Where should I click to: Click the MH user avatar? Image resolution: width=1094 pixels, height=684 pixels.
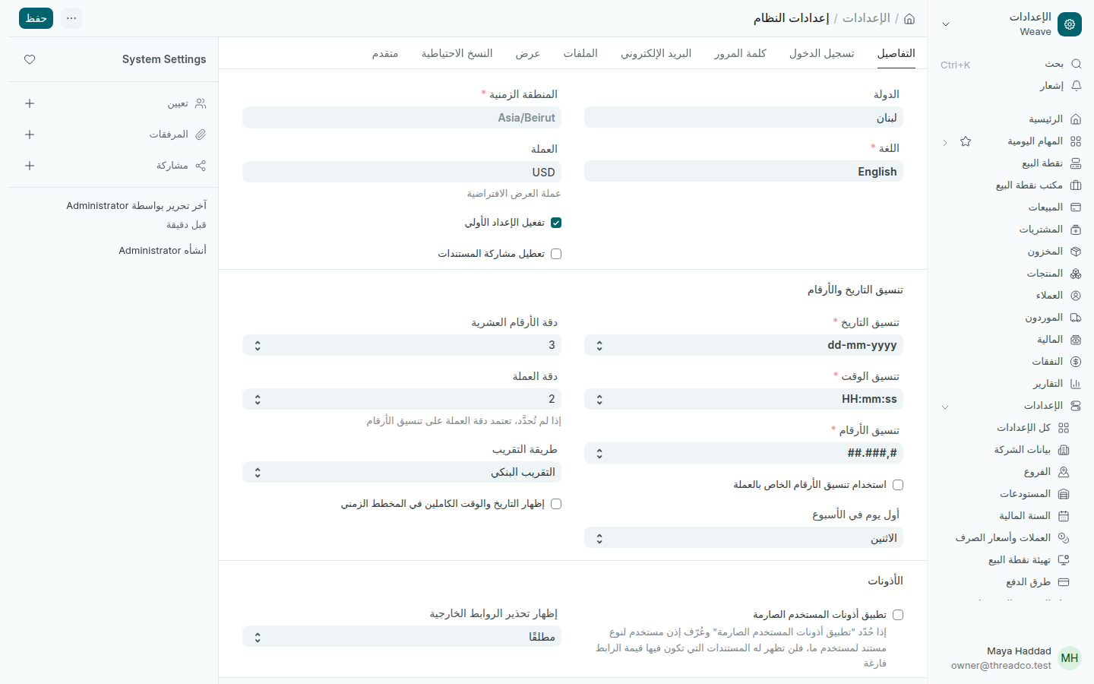tap(1070, 658)
